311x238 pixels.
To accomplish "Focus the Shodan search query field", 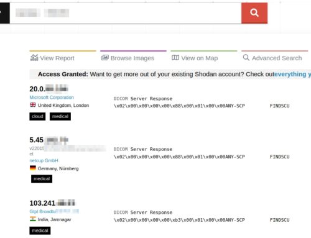I will point(126,13).
